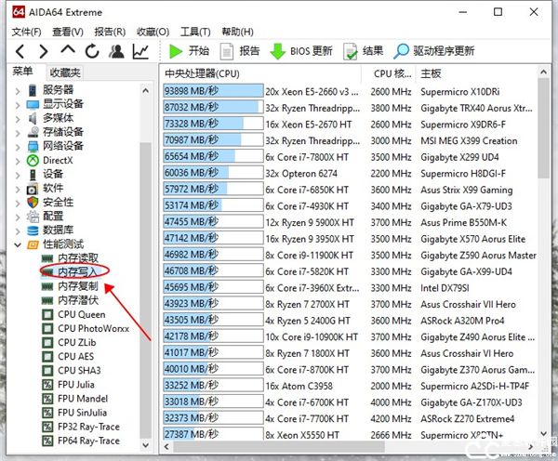Select the FP32 Ray-Trace benchmark
This screenshot has width=558, height=461.
click(88, 427)
